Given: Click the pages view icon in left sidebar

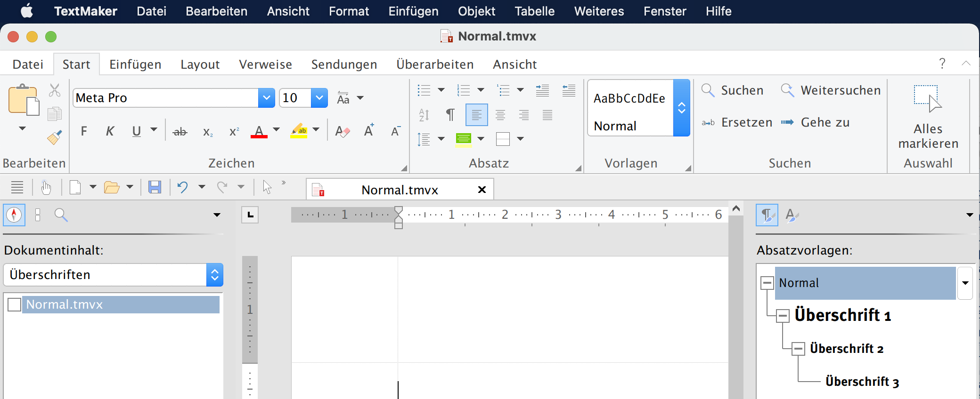Looking at the screenshot, I should point(38,215).
